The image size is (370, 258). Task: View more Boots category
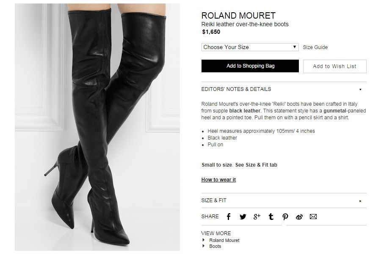(215, 246)
